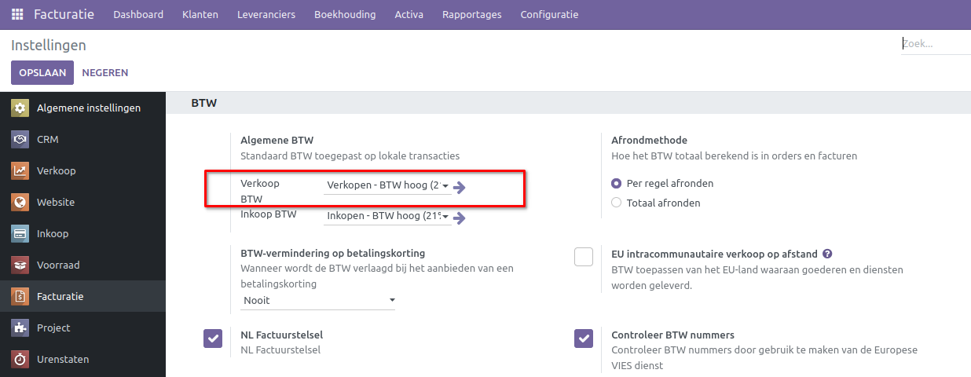Screen dimensions: 971x377
Task: Click the Urenstaten stopwatch icon
Action: pyautogui.click(x=20, y=359)
